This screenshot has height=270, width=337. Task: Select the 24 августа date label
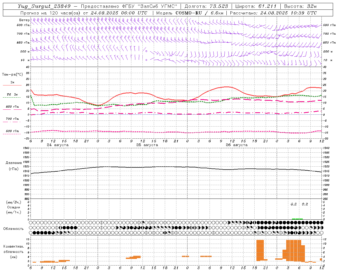[x=58, y=145]
